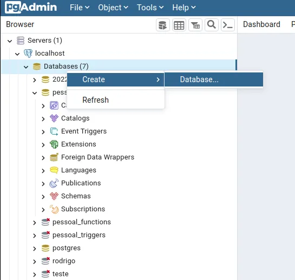The height and width of the screenshot is (280, 295).
Task: Select the localhost tree label
Action: pos(50,54)
